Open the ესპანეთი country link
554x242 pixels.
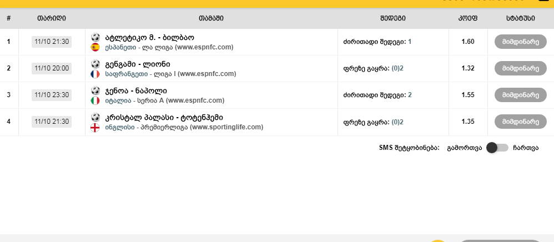click(x=120, y=47)
